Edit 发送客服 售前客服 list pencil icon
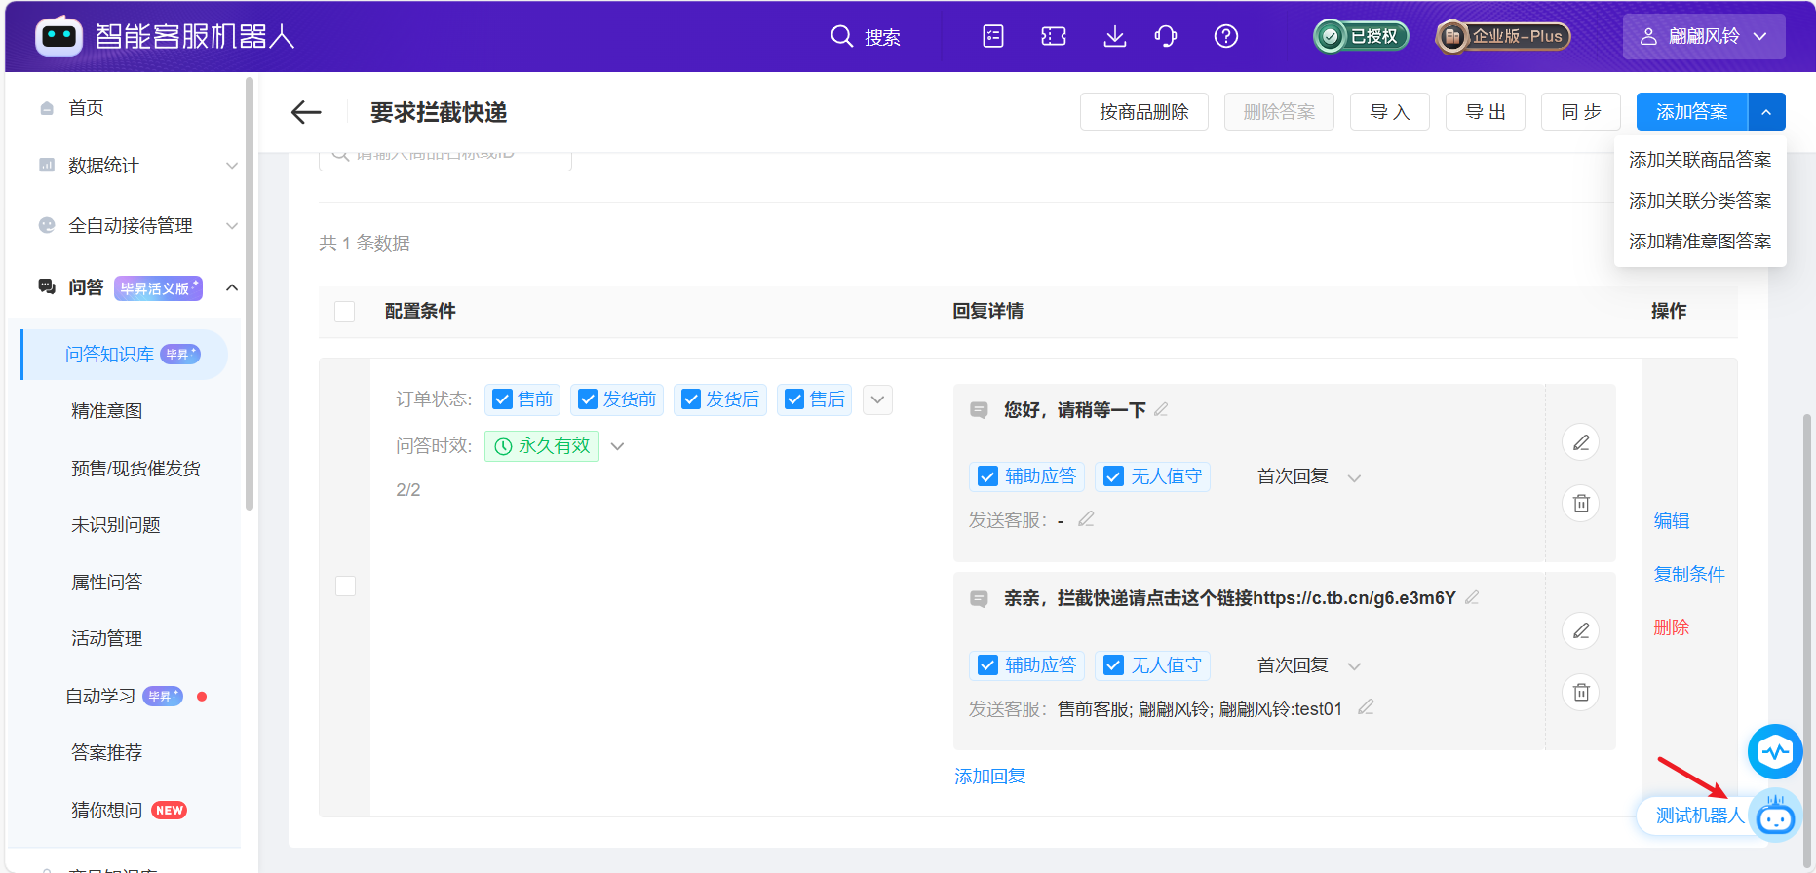This screenshot has height=873, width=1816. point(1366,707)
